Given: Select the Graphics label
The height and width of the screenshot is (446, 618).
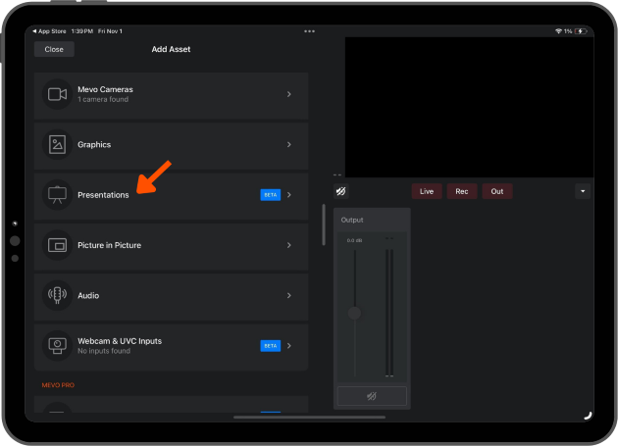Looking at the screenshot, I should pos(94,145).
